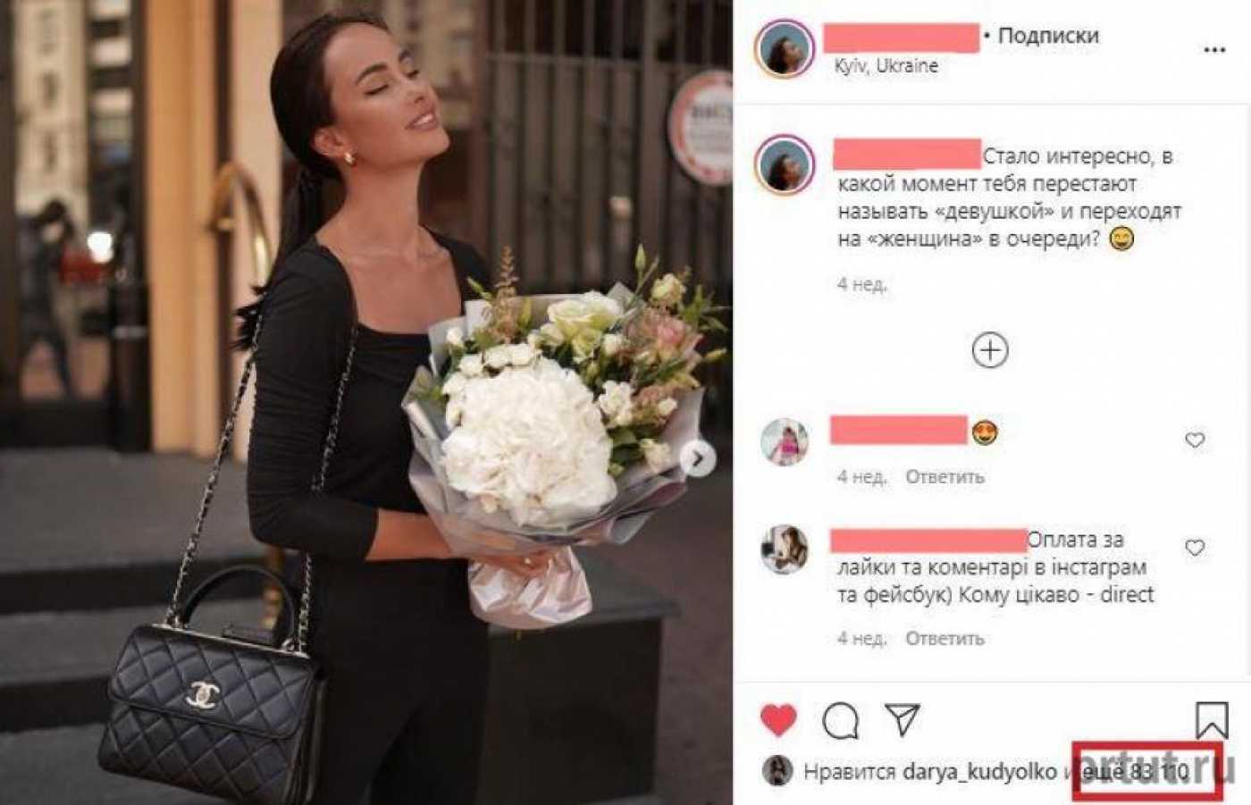Reply to the heart-eyes emoji comment
The image size is (1251, 805).
click(x=945, y=477)
